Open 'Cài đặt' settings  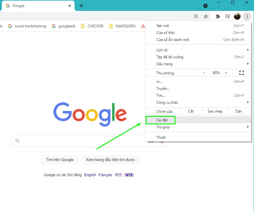tap(198, 120)
